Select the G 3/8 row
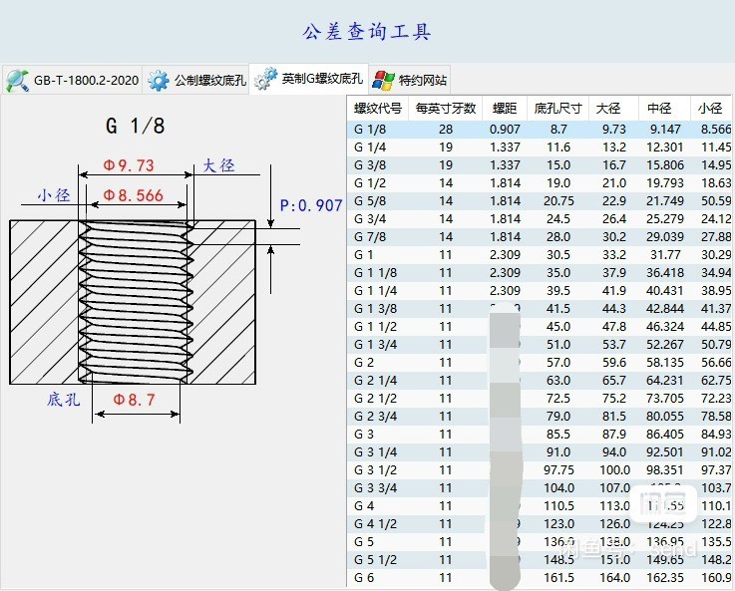735x591 pixels. point(540,164)
